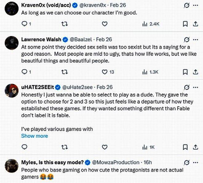View analytics for the 2.4K views tweet

pos(151,24)
